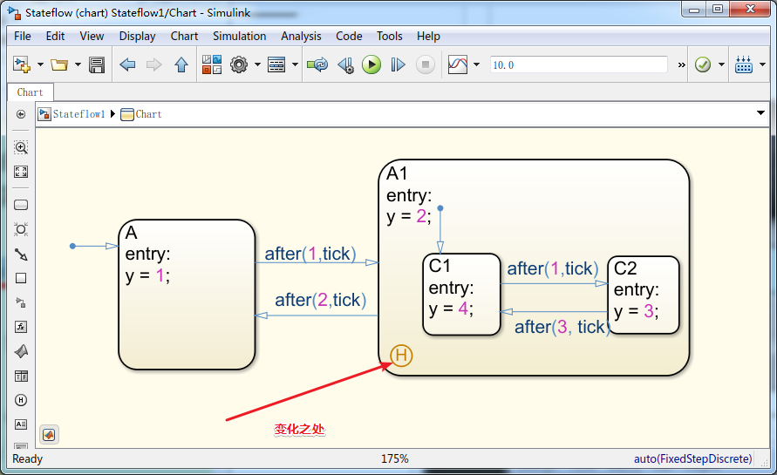Viewport: 777px width, 475px height.
Task: Expand the breadcrumb bar dropdown arrow
Action: (x=760, y=113)
